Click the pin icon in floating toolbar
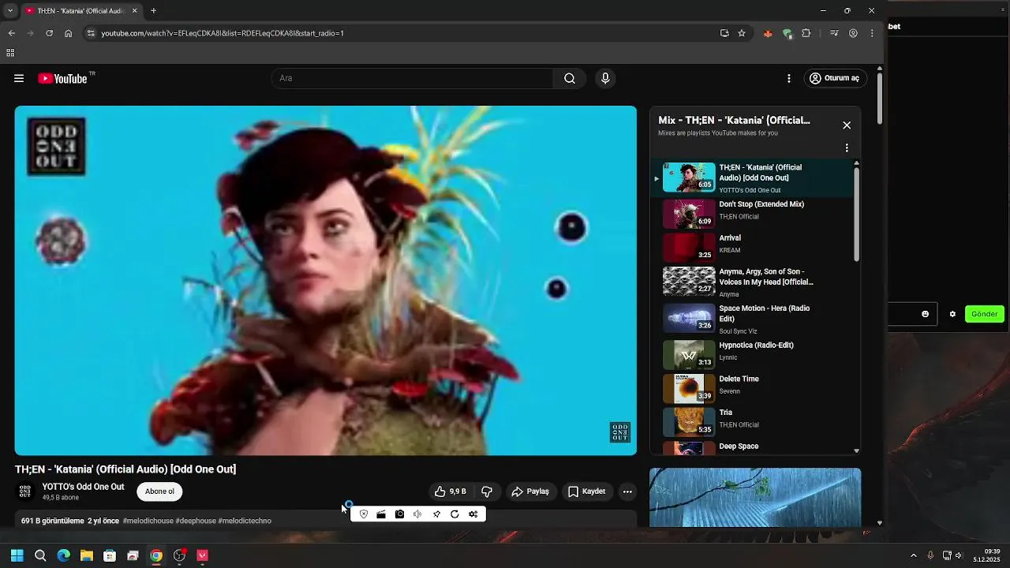The width and height of the screenshot is (1010, 568). [436, 514]
